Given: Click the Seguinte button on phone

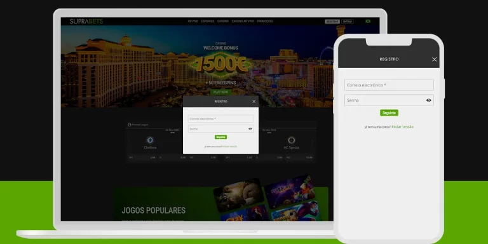Looking at the screenshot, I should [x=389, y=112].
